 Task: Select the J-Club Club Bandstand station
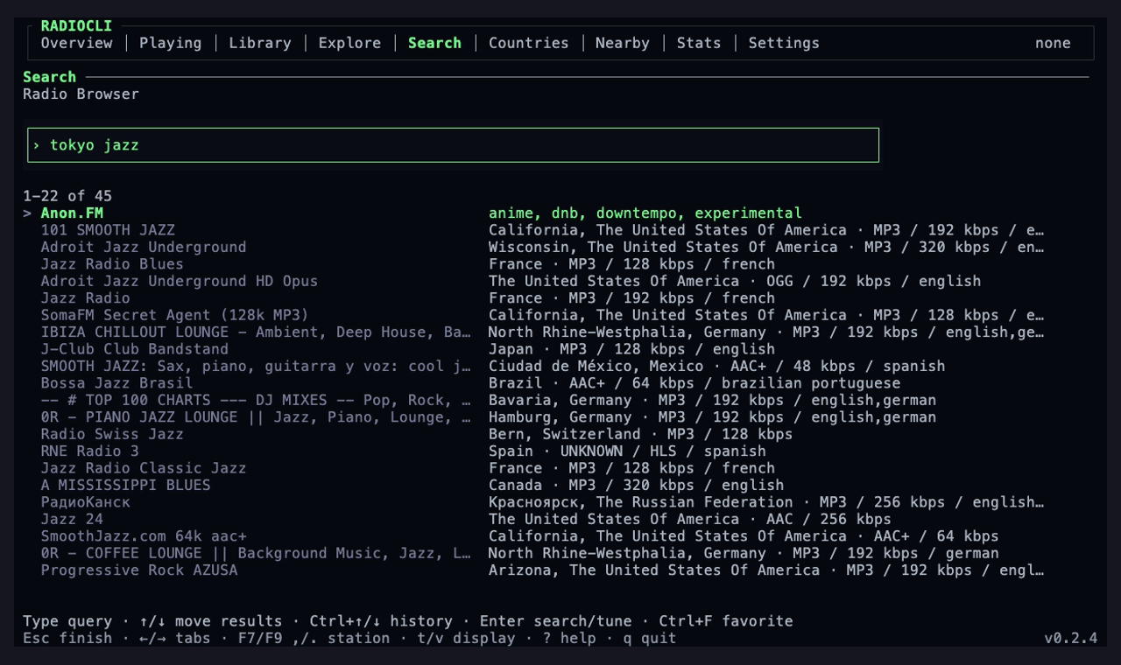(135, 349)
